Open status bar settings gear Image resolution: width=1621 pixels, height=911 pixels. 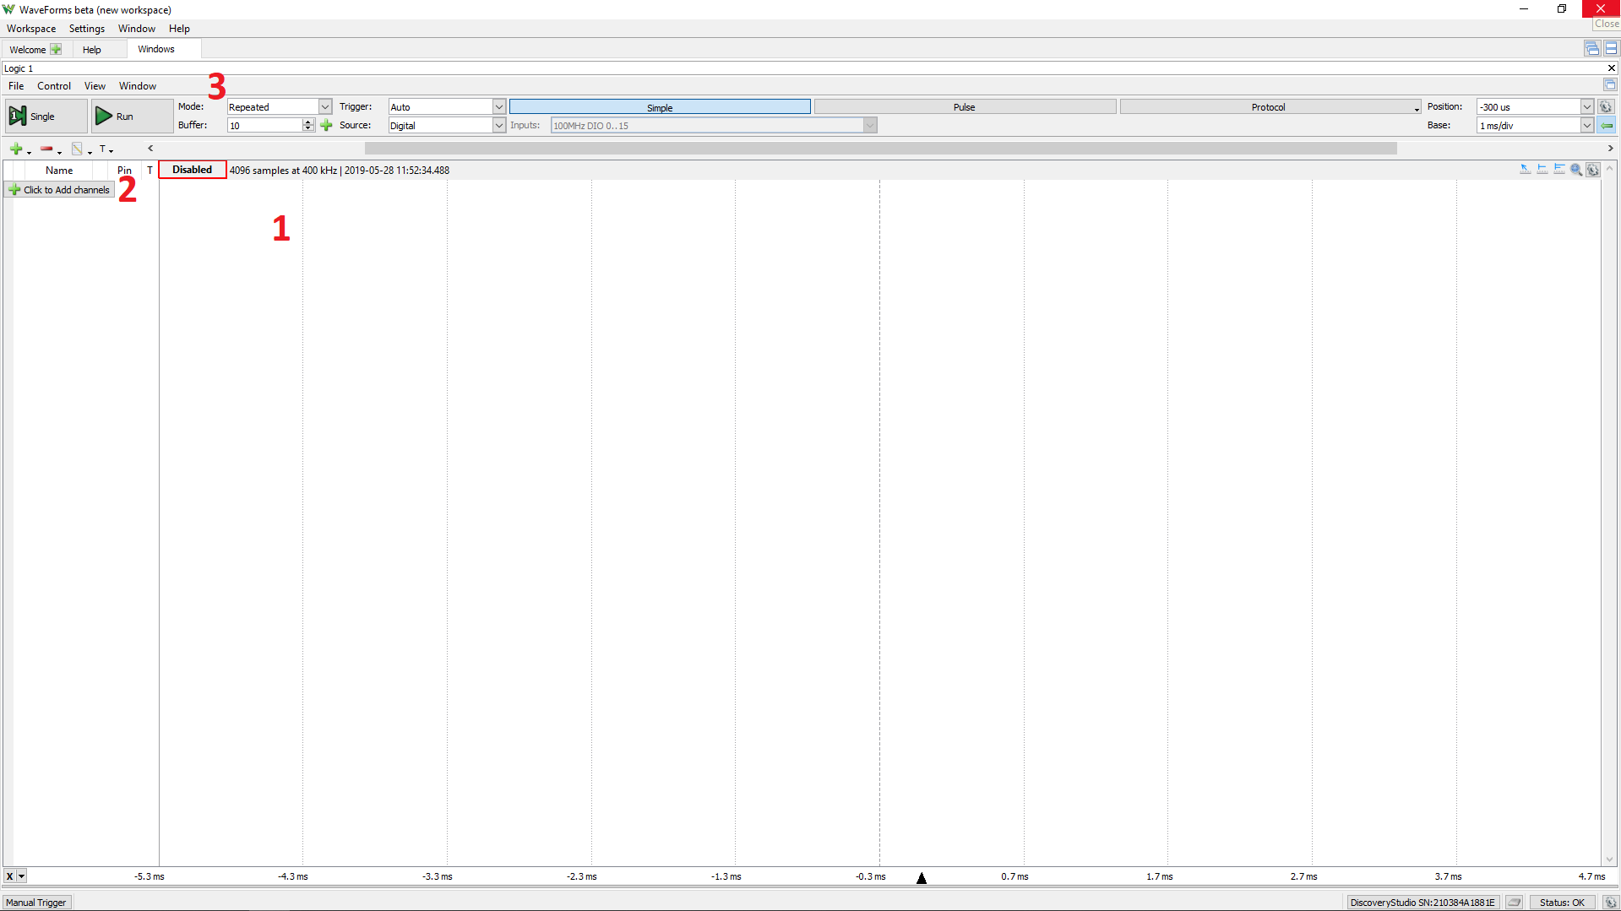(1610, 902)
